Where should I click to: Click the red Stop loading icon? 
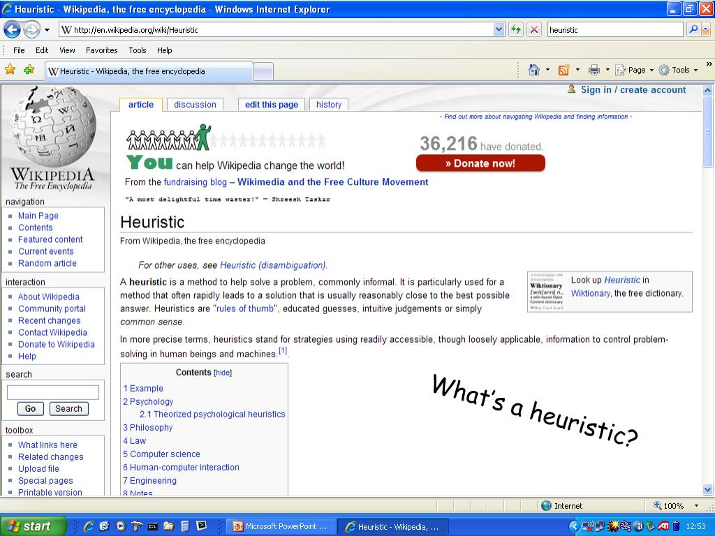(534, 30)
